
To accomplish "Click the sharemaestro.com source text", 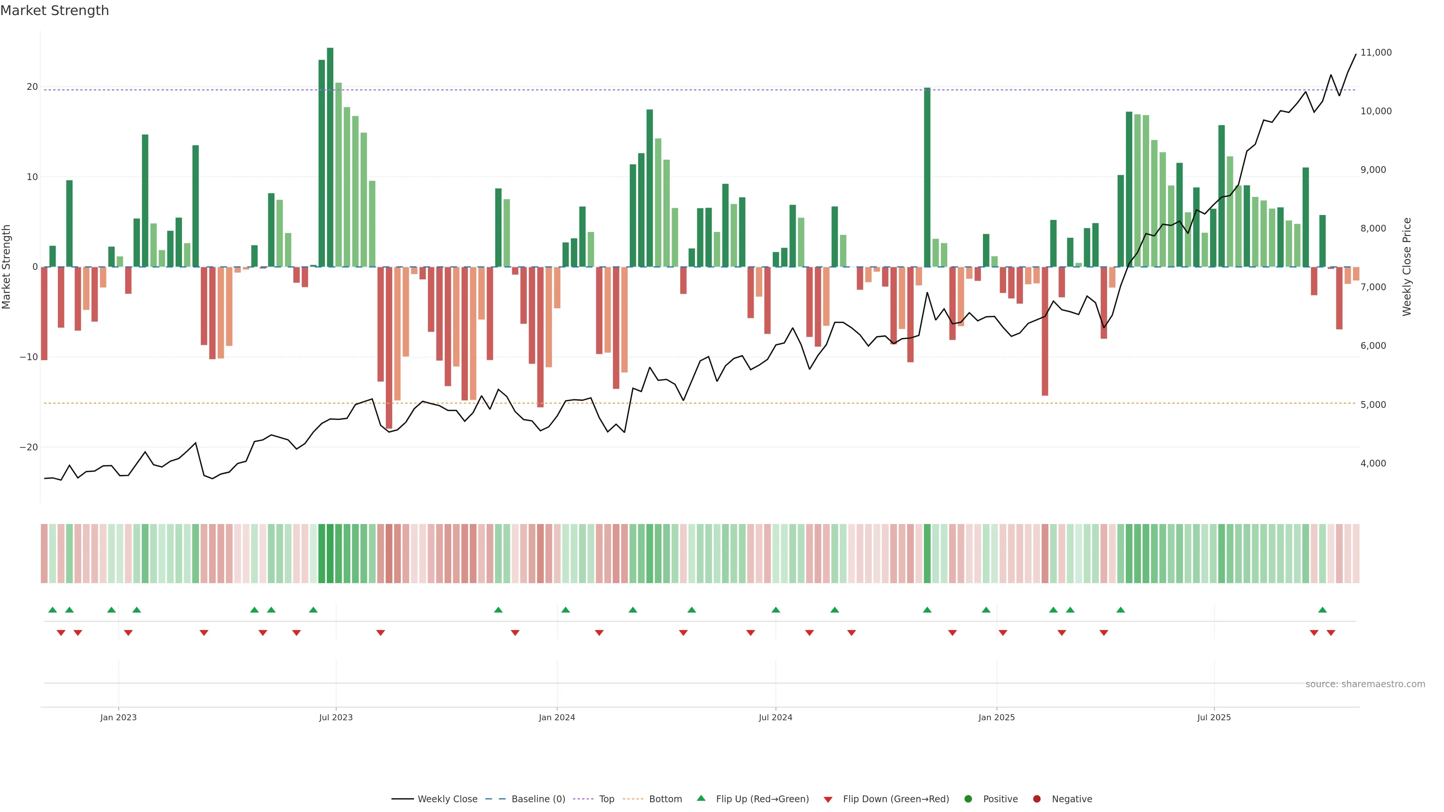I will 1365,684.
